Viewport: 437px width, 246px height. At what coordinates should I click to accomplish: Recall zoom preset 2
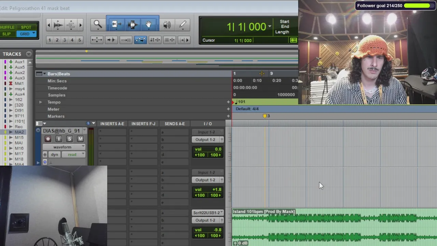pos(57,40)
